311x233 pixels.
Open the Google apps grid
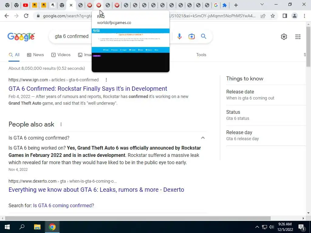[298, 37]
